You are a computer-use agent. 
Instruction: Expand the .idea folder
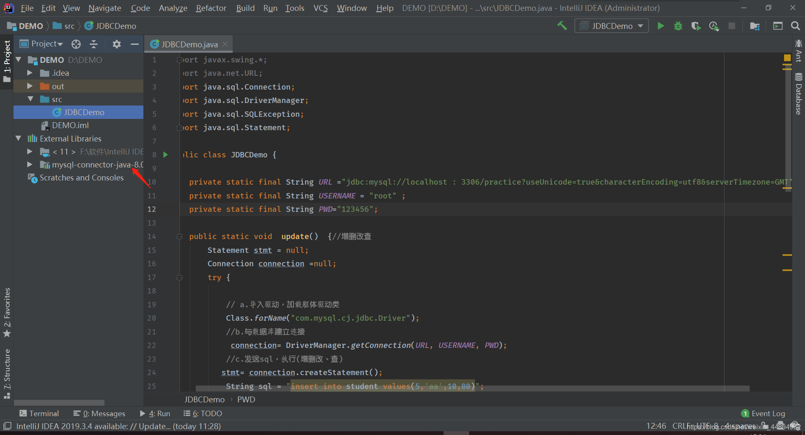click(x=30, y=73)
